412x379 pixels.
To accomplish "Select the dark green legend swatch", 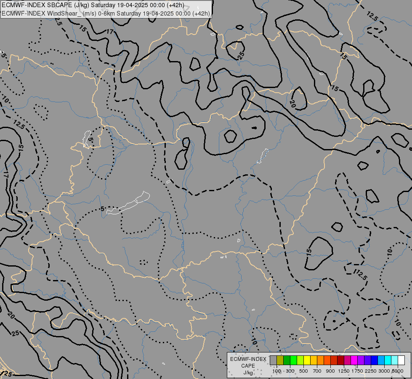I will coord(287,360).
